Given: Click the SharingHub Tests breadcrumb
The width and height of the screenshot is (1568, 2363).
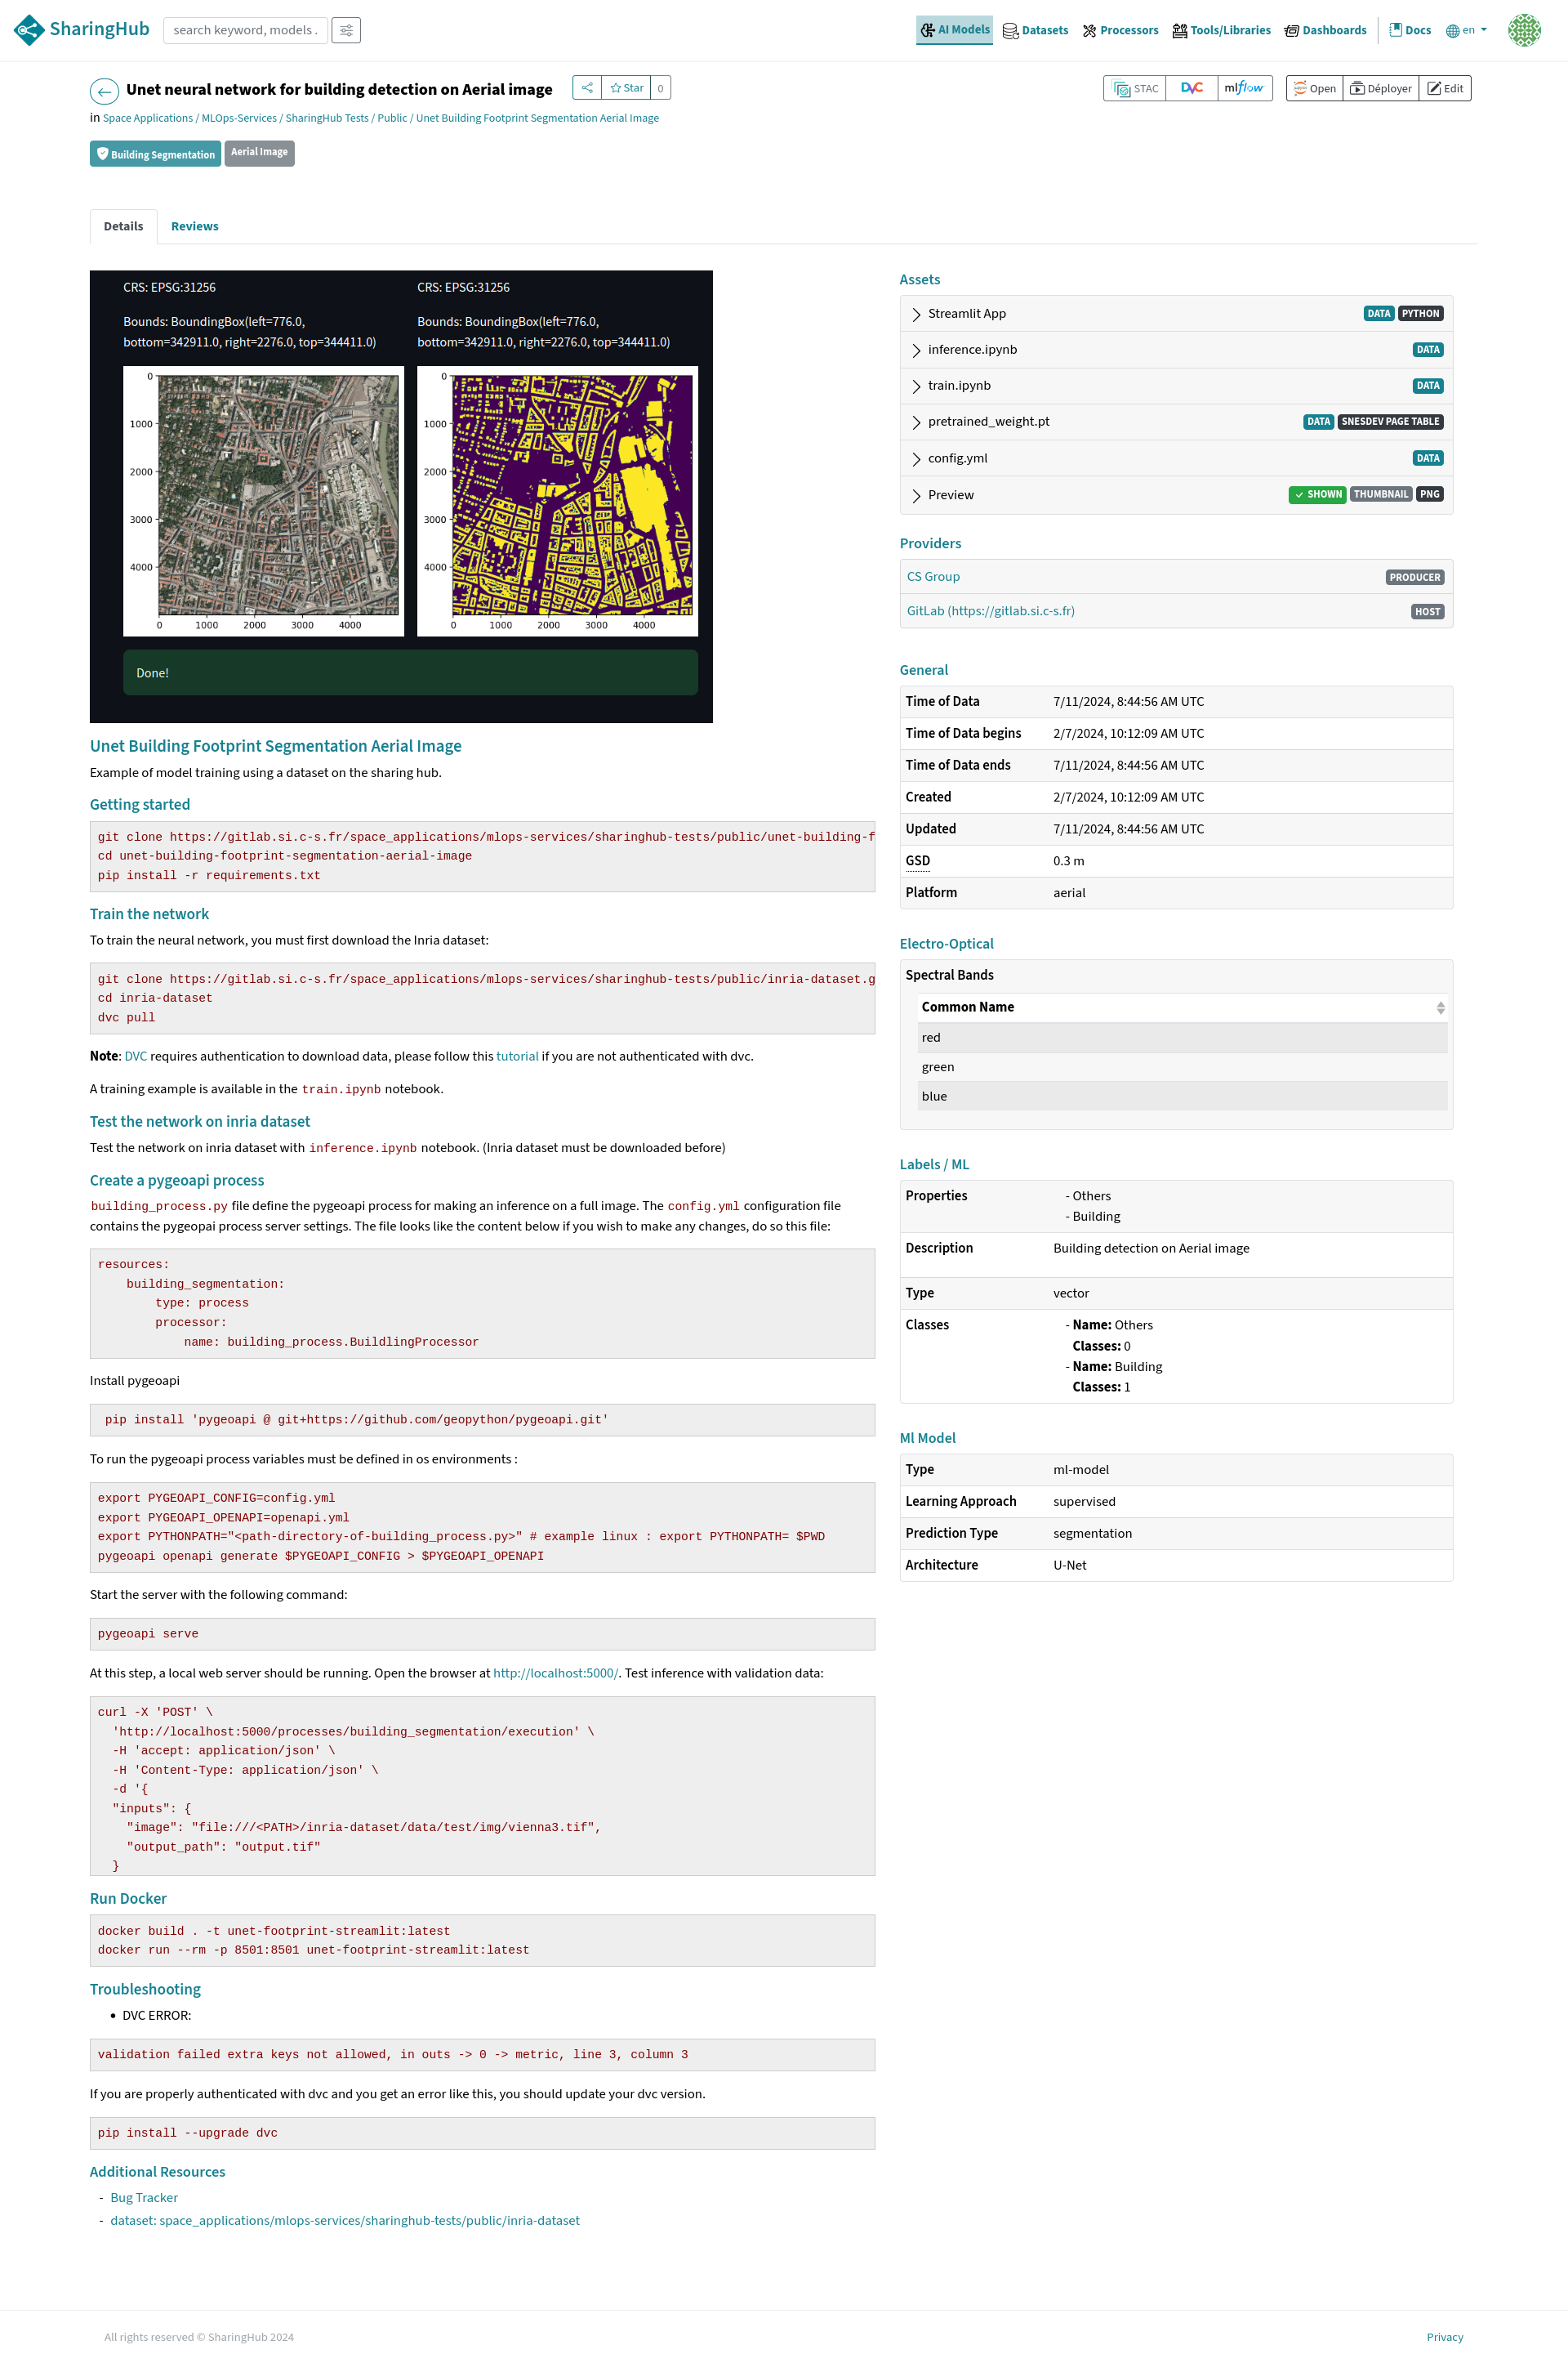Looking at the screenshot, I should click(327, 118).
